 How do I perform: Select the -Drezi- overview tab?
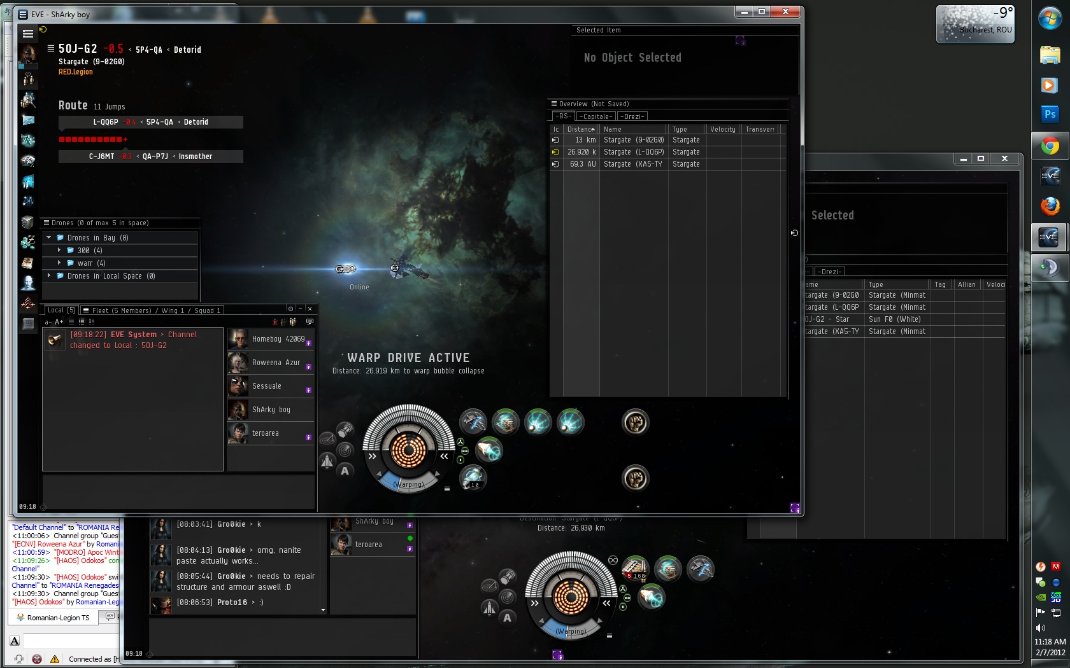coord(633,116)
